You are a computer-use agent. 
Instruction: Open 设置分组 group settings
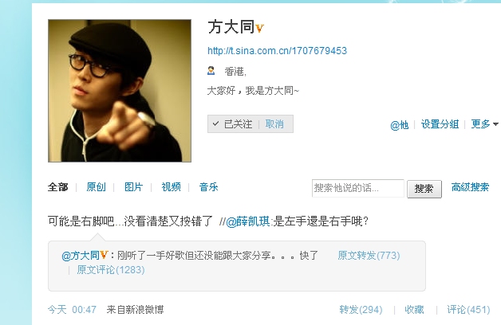pos(440,123)
